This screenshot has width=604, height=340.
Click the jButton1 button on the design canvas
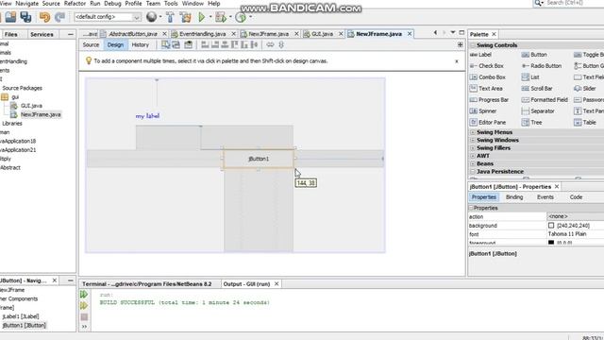pyautogui.click(x=259, y=159)
